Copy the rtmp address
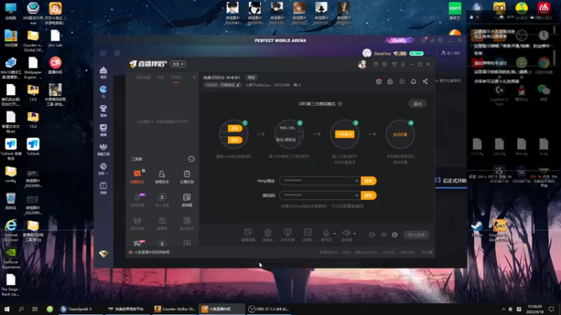The image size is (561, 315). pyautogui.click(x=369, y=181)
